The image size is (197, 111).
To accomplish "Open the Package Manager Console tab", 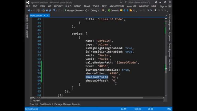I will tap(67, 104).
